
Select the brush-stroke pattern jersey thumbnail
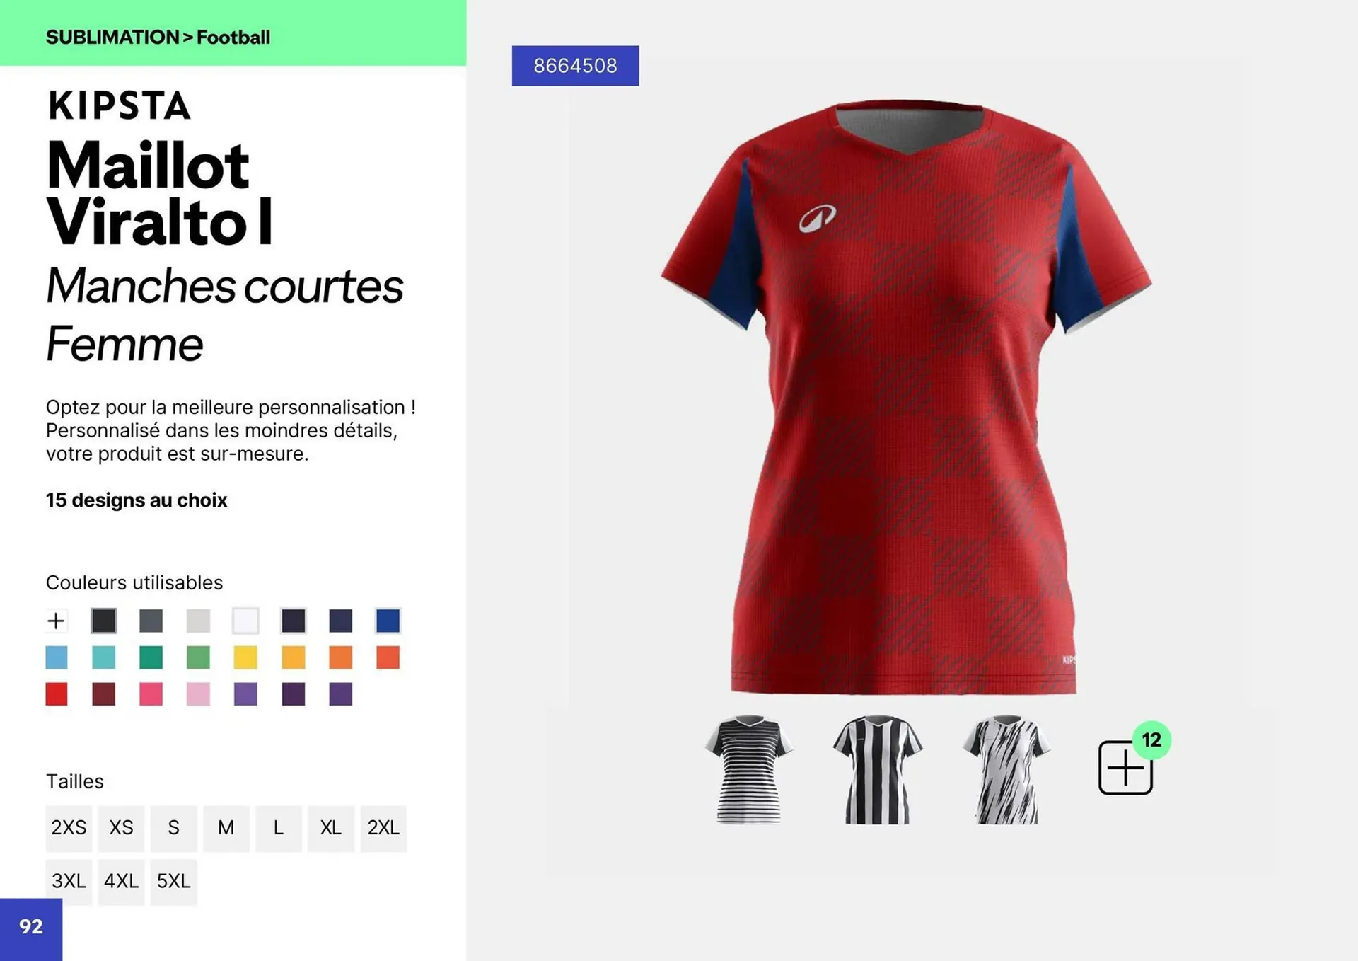(x=1006, y=770)
